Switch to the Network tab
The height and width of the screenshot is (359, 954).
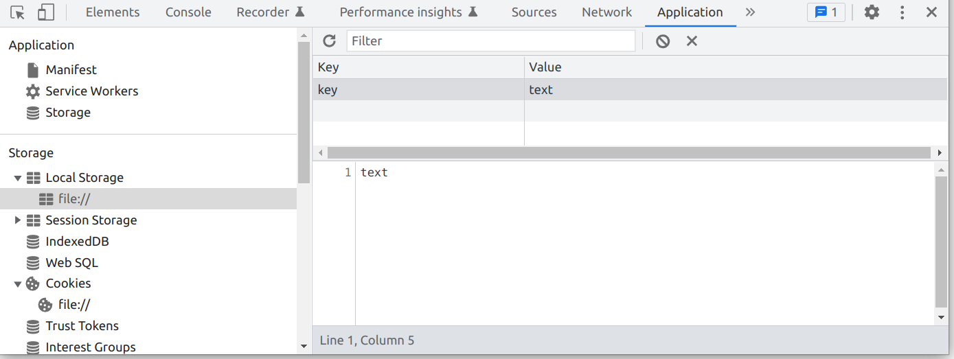click(x=606, y=12)
